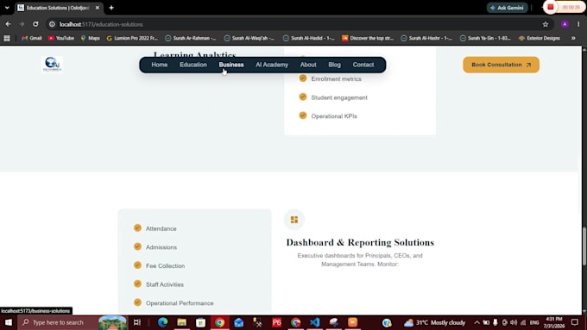Screen dimensions: 587x330
Task: Click the Oslofjord AI logo in header
Action: pyautogui.click(x=52, y=65)
